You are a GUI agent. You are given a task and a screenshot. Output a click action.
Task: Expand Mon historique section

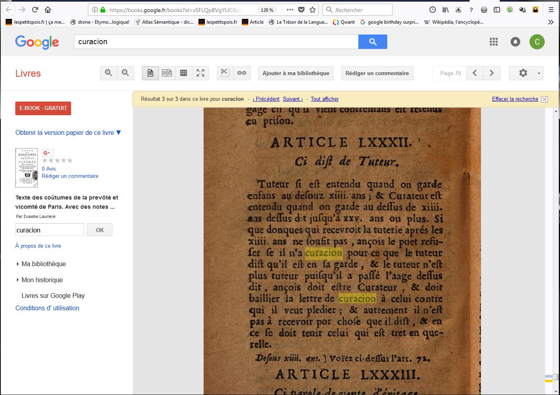click(42, 280)
